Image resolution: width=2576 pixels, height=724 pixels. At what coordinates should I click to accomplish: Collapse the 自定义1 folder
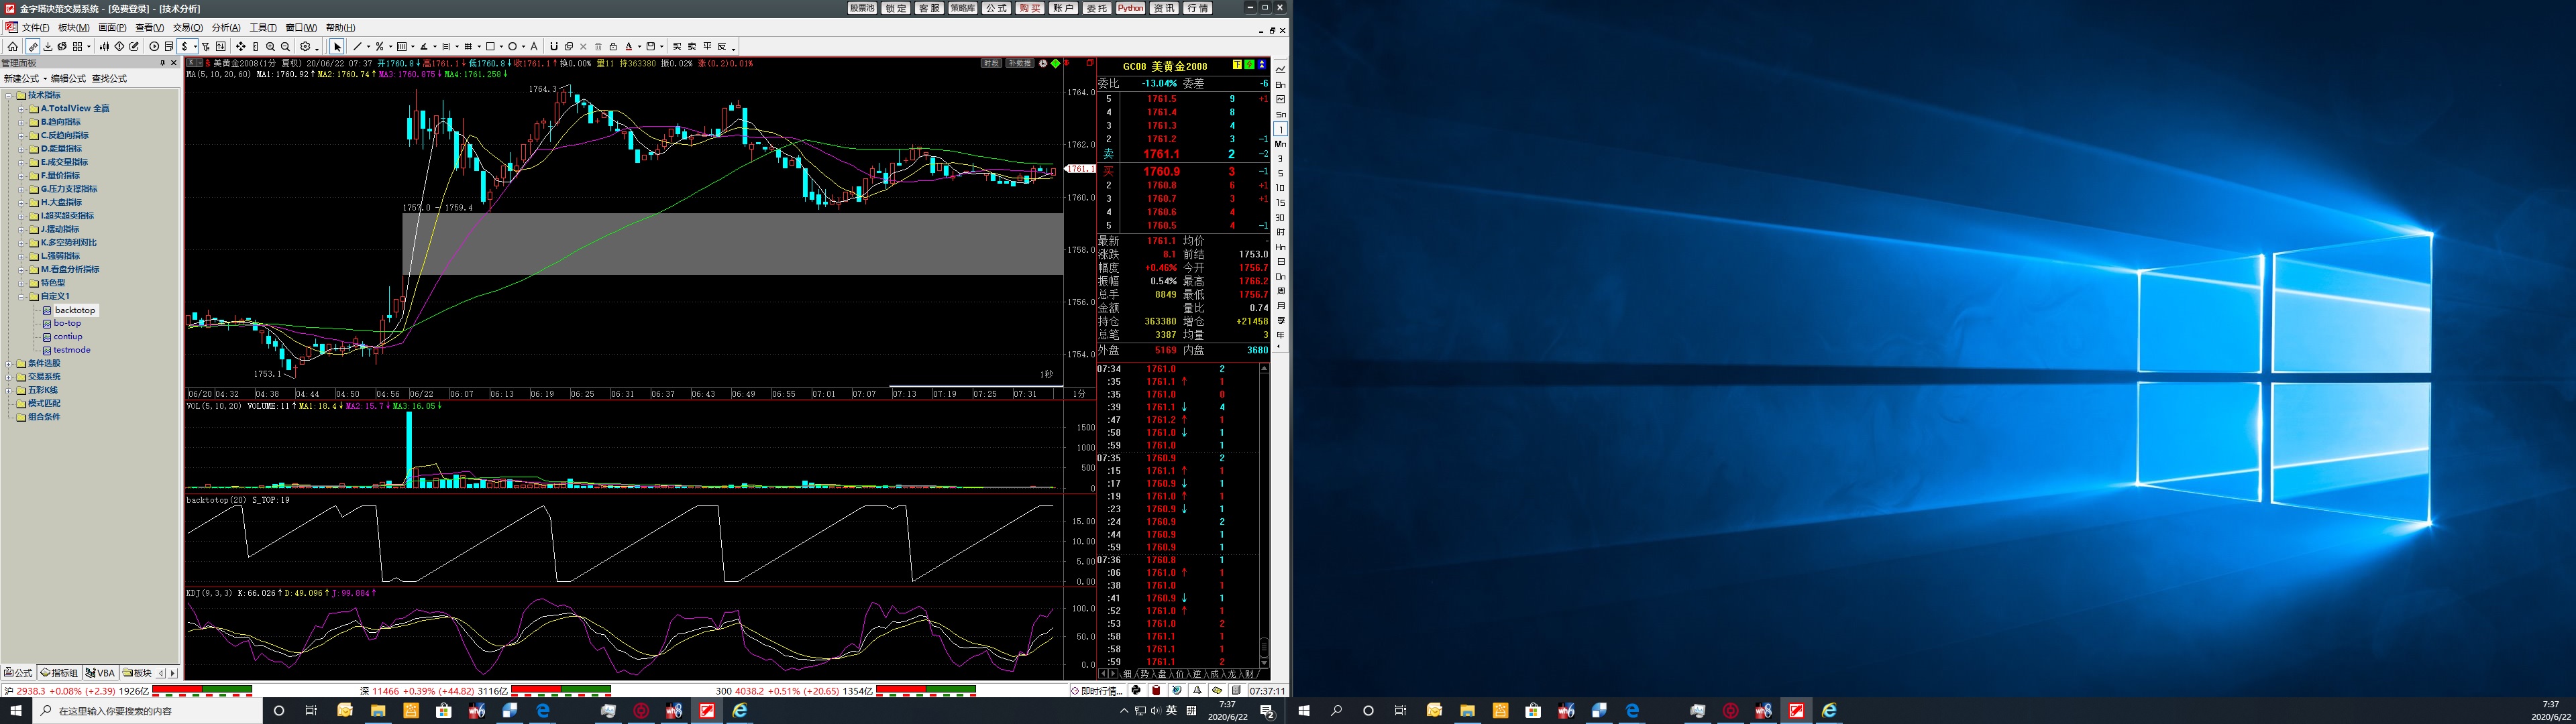pyautogui.click(x=21, y=296)
